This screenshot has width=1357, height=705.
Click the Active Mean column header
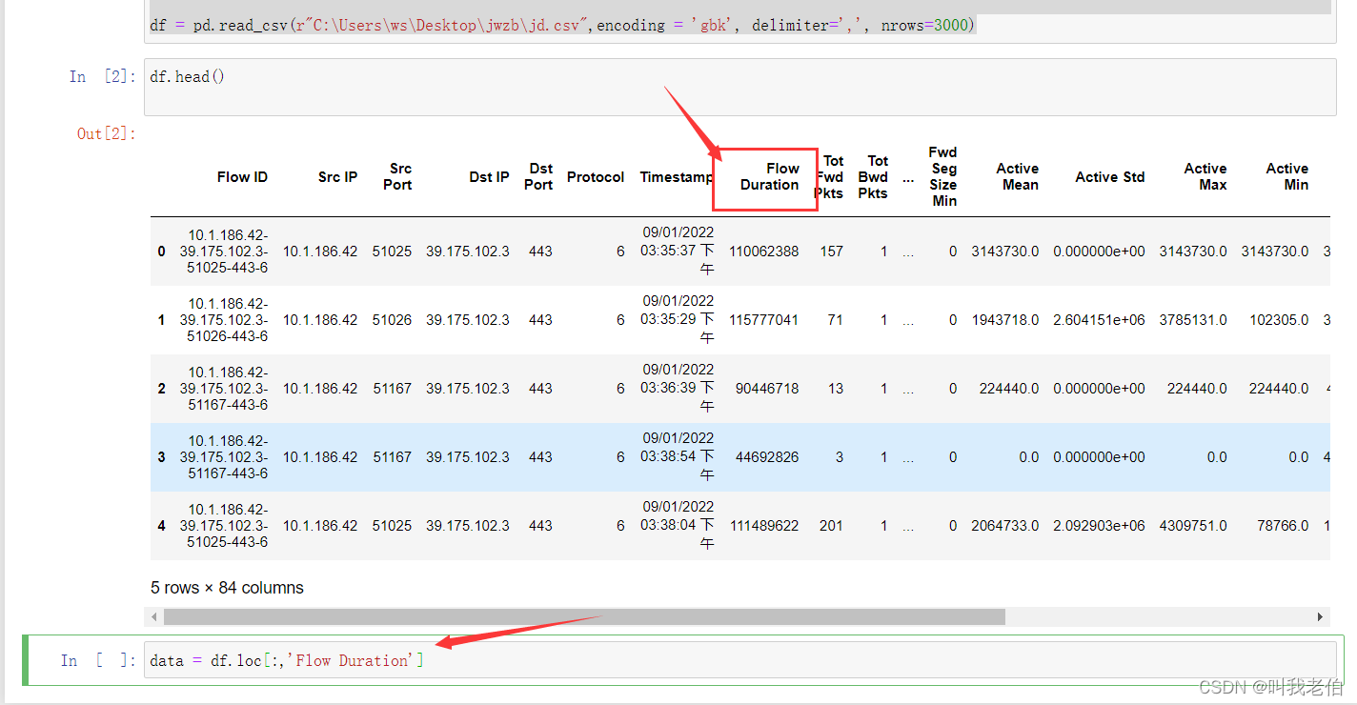[1018, 177]
